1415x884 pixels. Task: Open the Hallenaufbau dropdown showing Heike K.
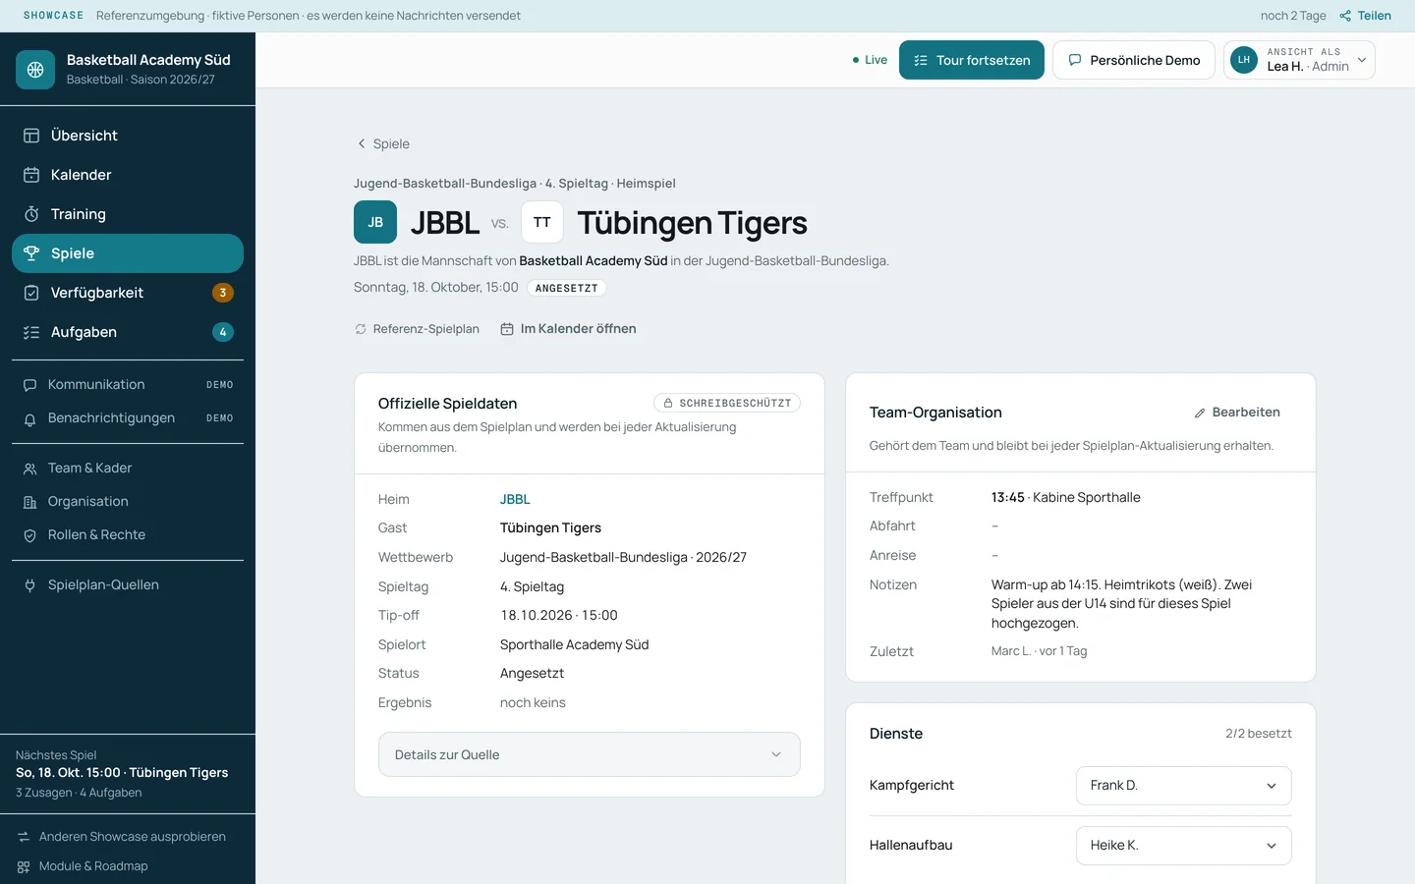click(1184, 846)
